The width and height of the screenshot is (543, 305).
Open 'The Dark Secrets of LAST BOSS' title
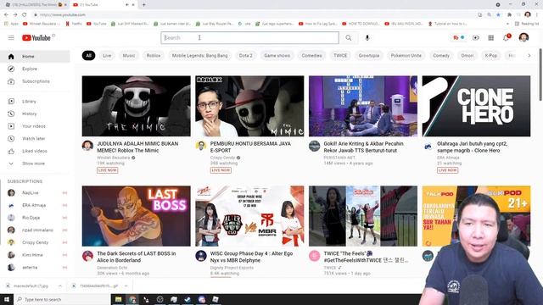click(137, 257)
